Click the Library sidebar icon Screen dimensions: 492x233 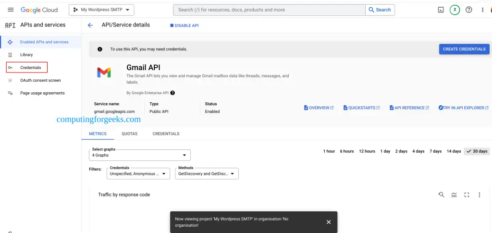click(x=10, y=55)
